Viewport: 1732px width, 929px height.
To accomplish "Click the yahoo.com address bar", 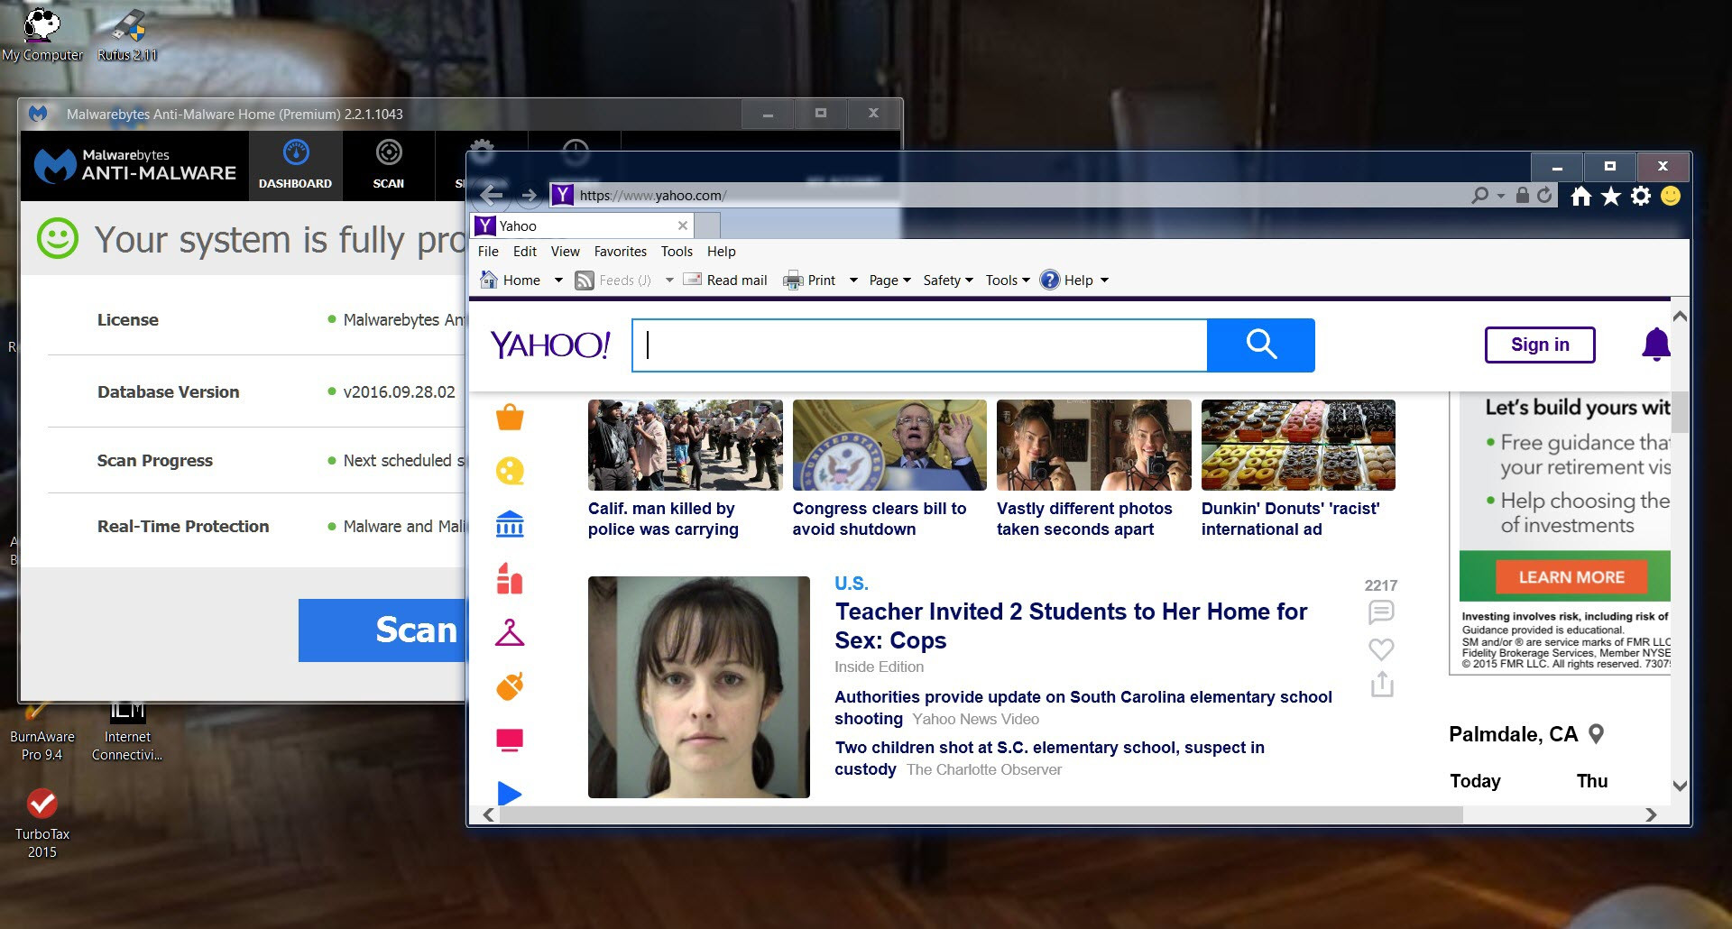I will tap(1006, 195).
